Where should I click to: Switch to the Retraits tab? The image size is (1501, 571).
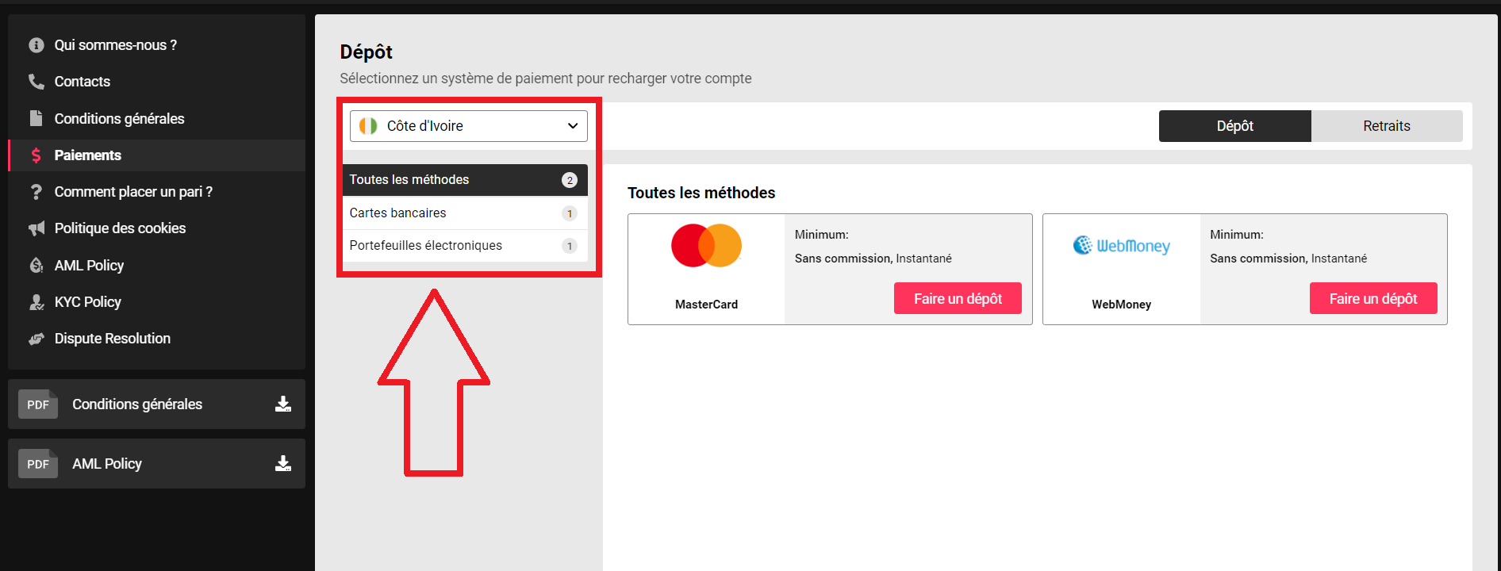pyautogui.click(x=1387, y=126)
